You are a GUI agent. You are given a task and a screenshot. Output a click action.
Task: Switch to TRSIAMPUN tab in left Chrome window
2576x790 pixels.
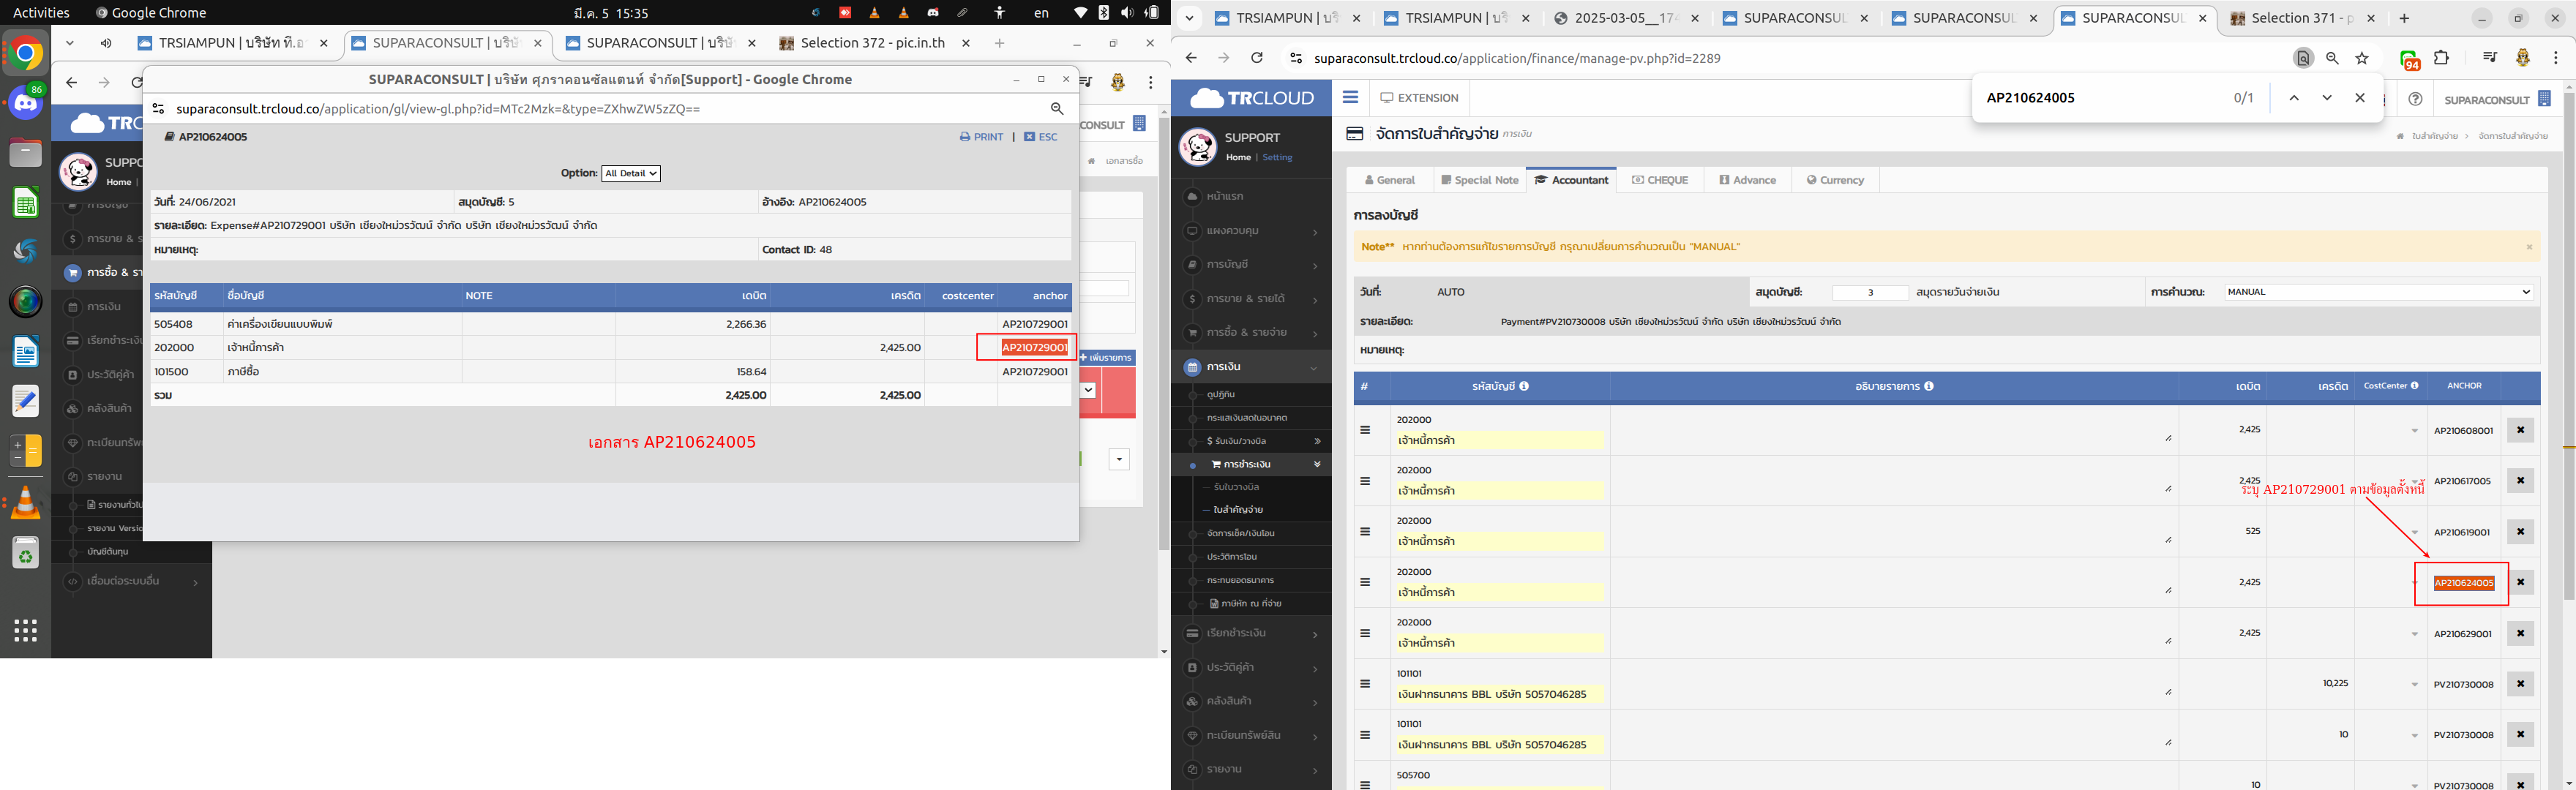click(231, 43)
